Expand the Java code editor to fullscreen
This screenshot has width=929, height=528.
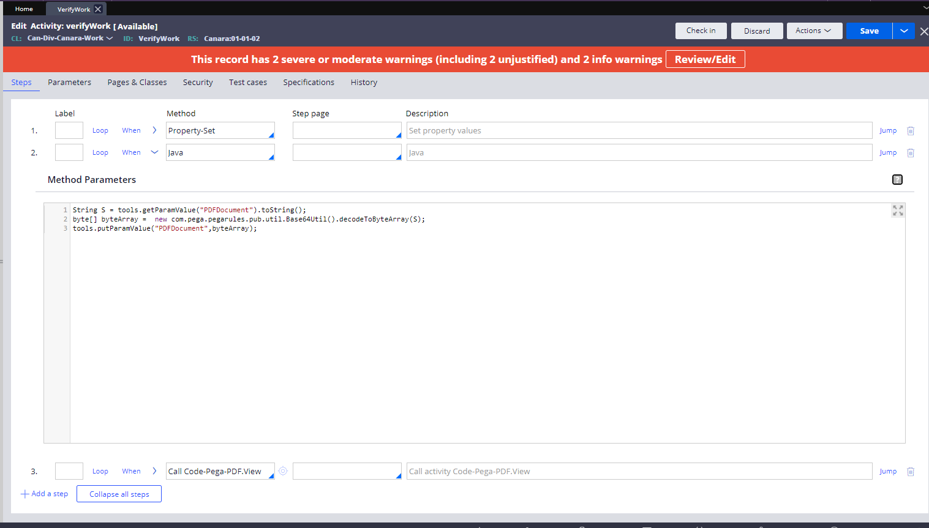(x=897, y=210)
